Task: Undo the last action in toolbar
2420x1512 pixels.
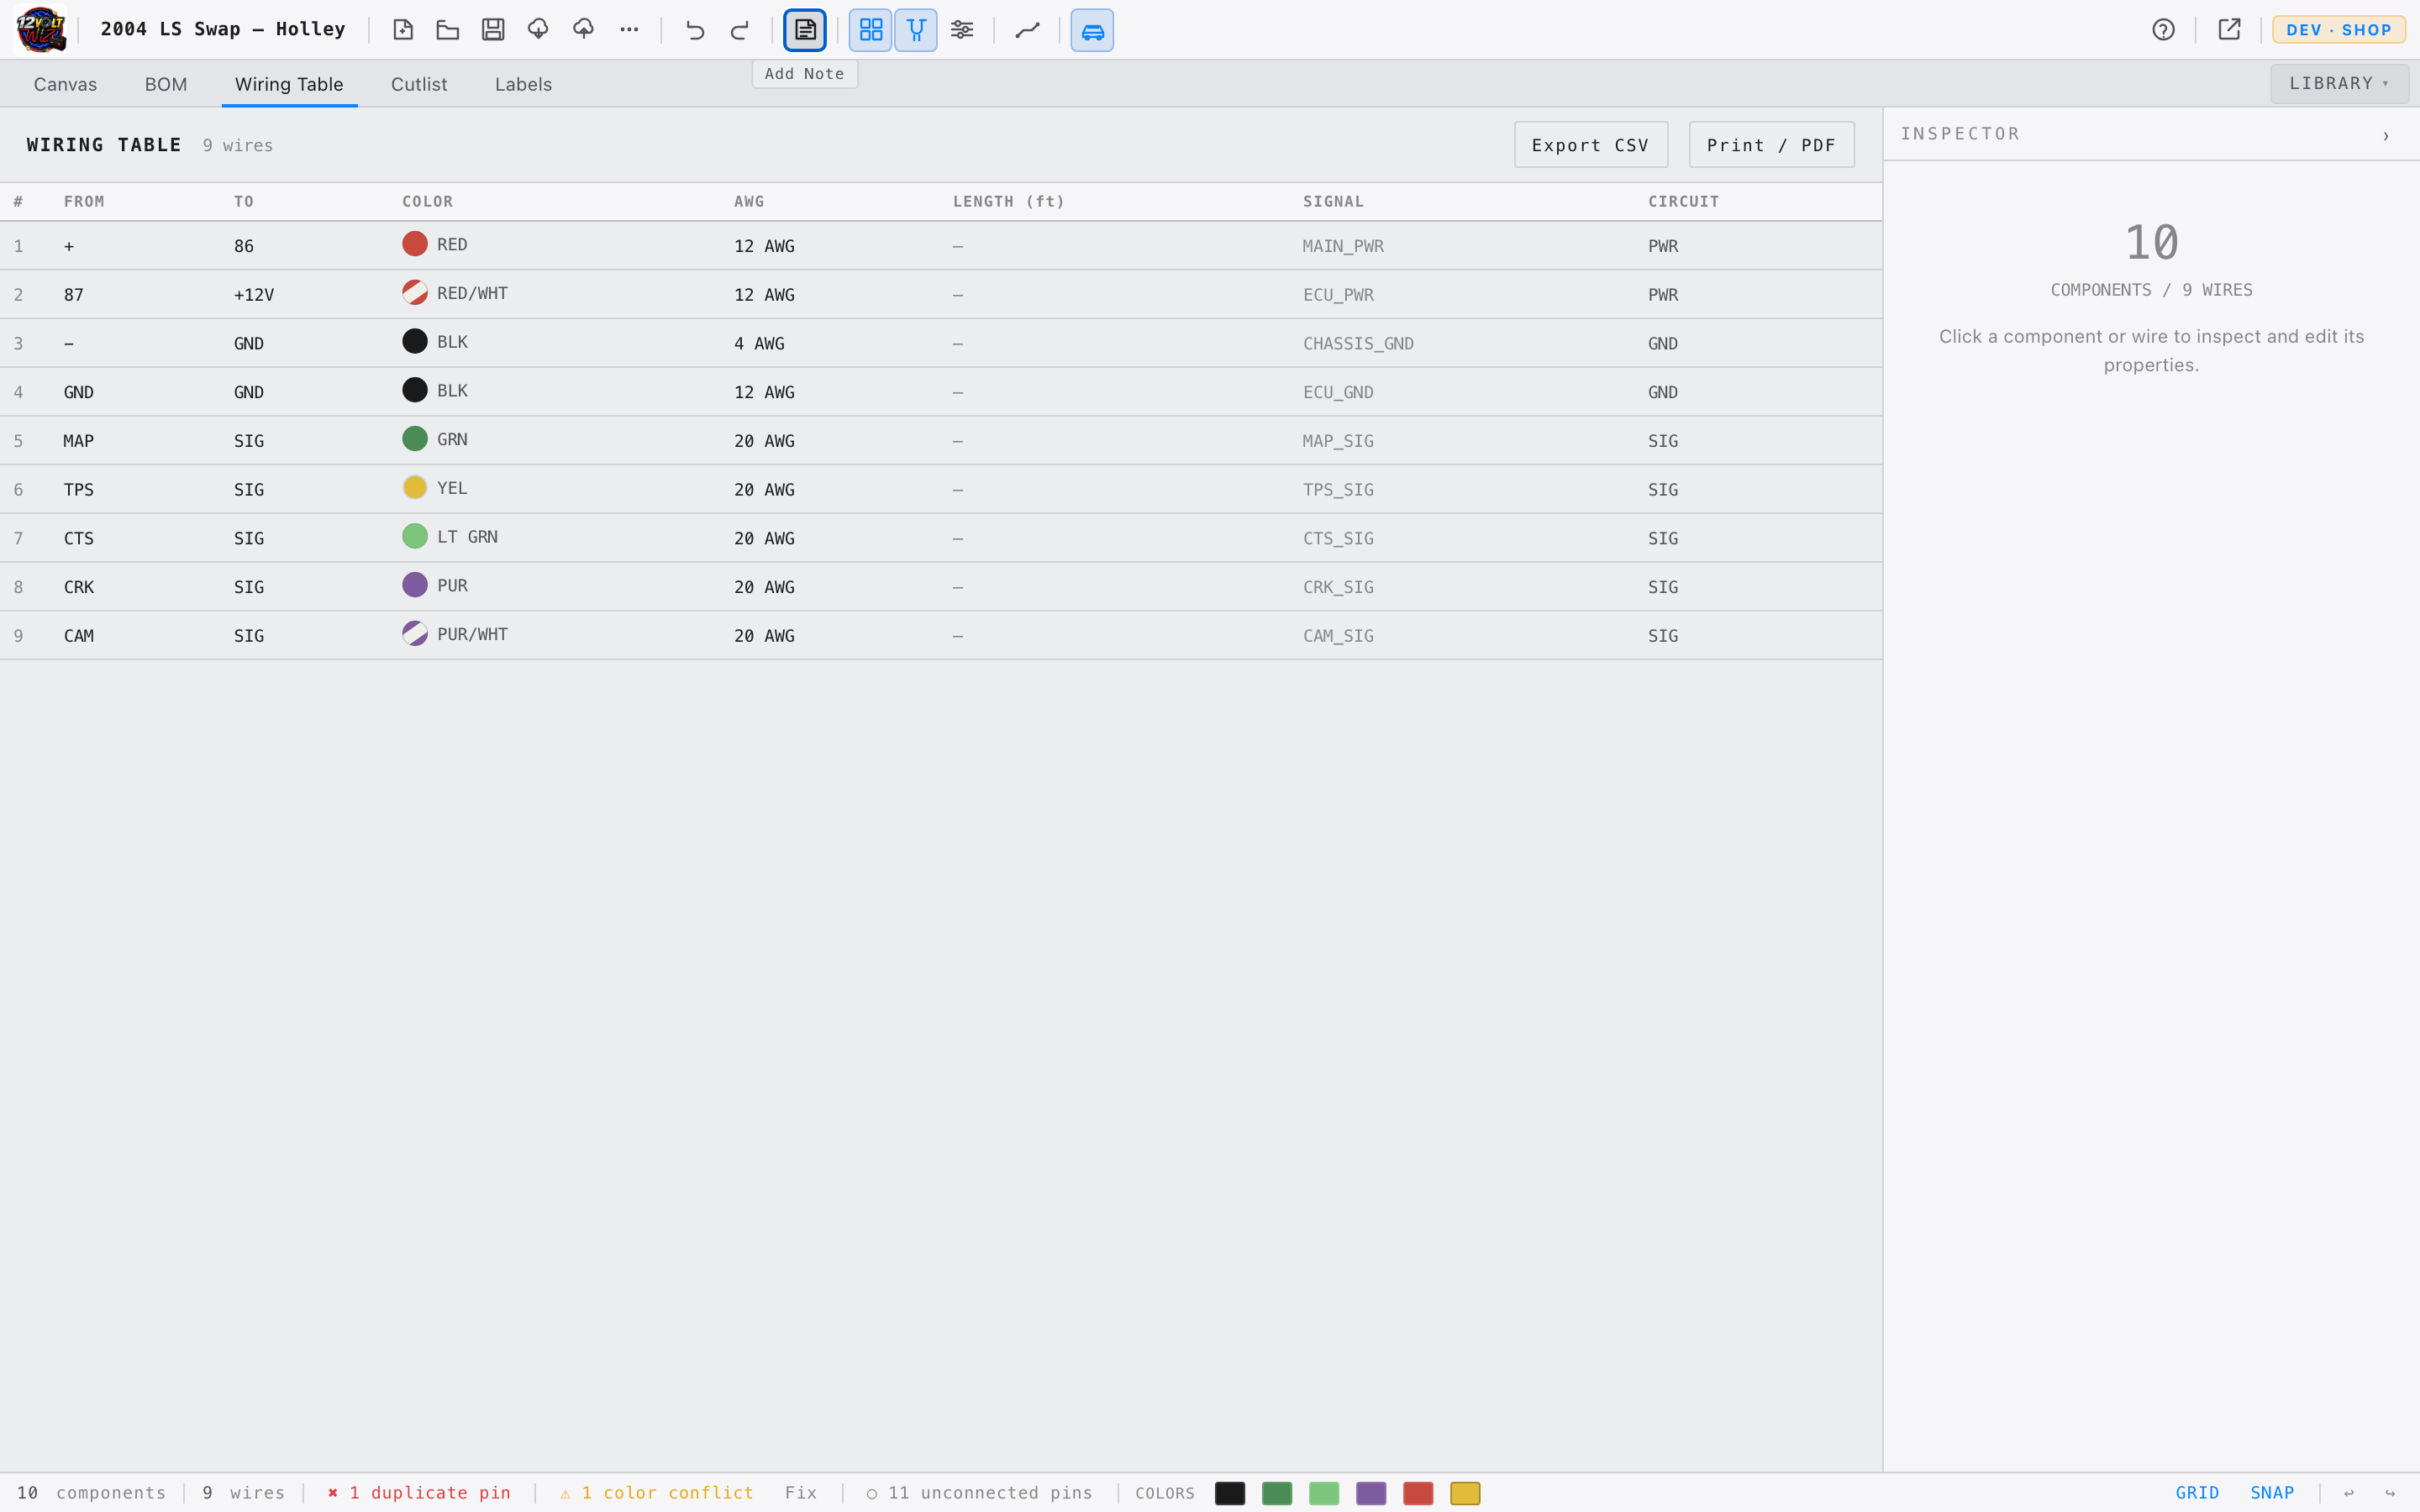Action: (695, 30)
